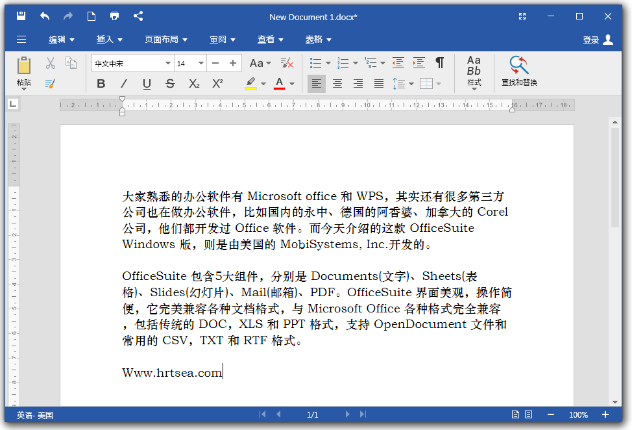Toggle strikethrough formatting

(x=170, y=84)
